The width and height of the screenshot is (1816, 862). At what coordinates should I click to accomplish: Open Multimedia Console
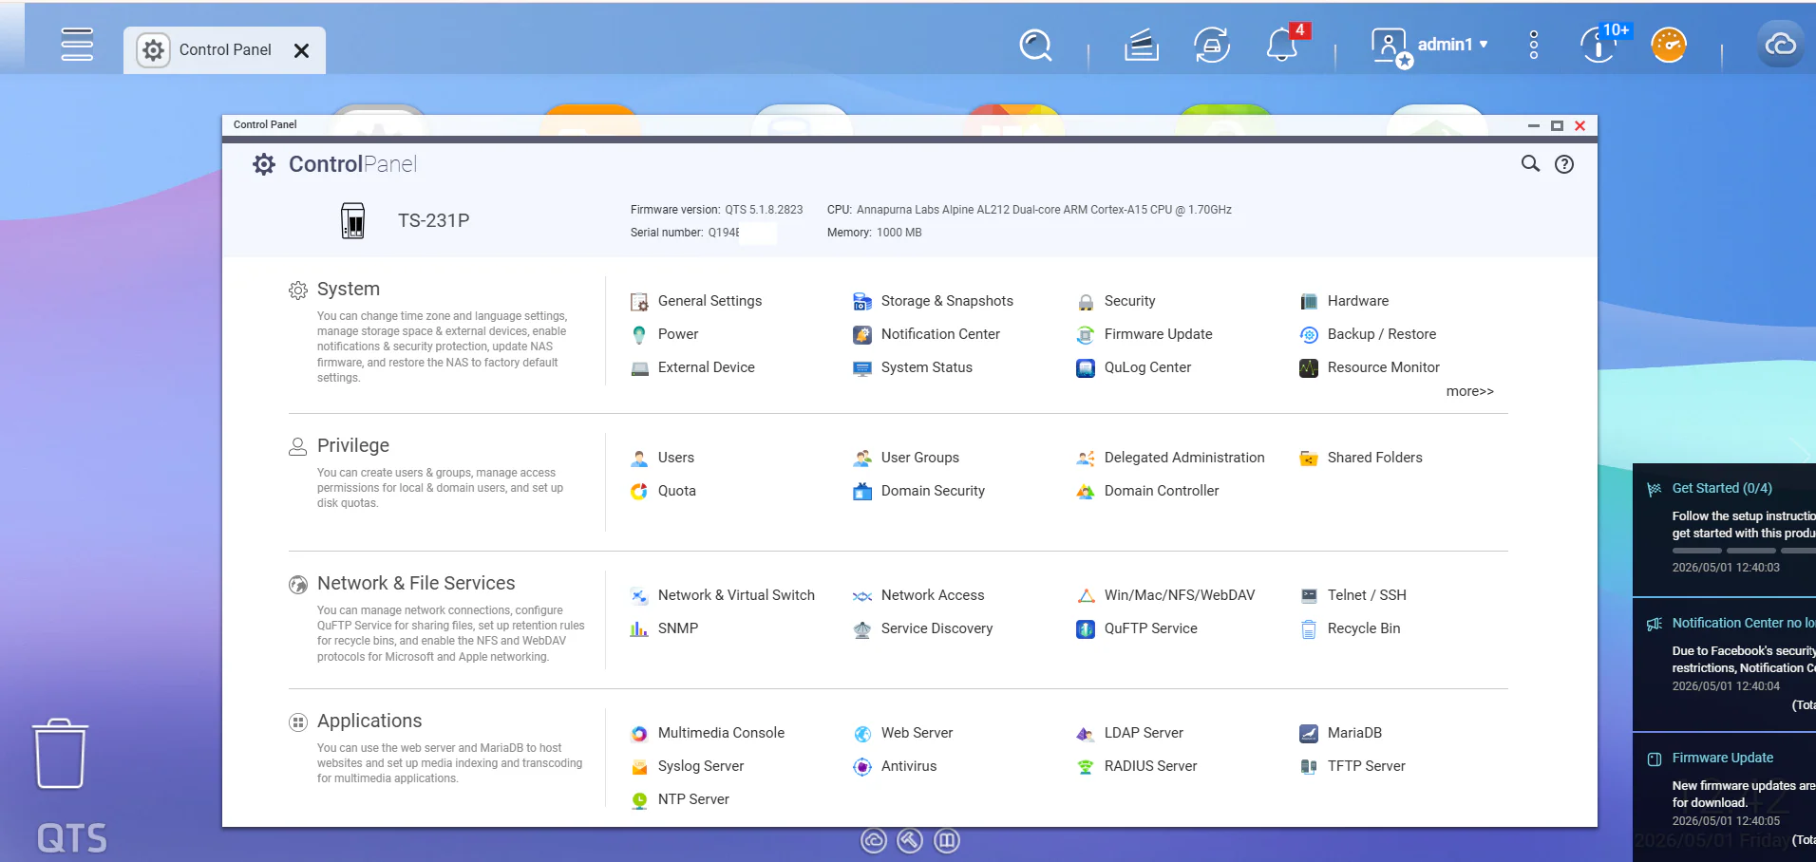click(708, 733)
